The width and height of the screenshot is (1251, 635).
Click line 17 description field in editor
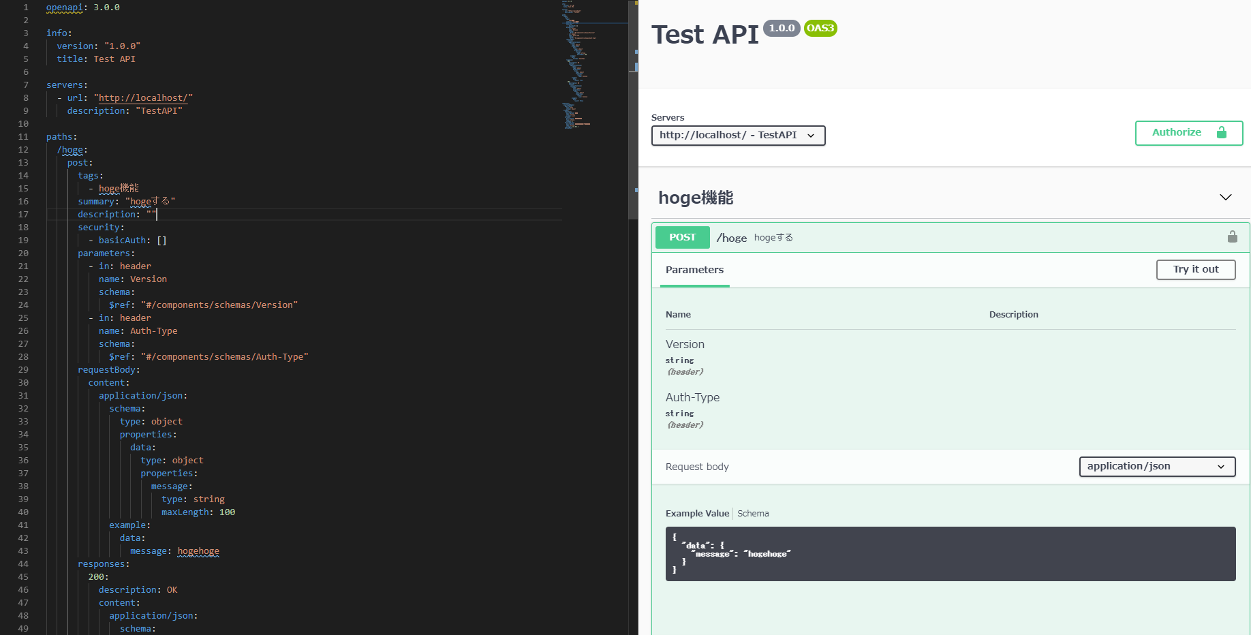(117, 215)
